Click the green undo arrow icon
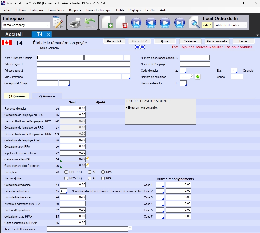 pyautogui.click(x=90, y=23)
